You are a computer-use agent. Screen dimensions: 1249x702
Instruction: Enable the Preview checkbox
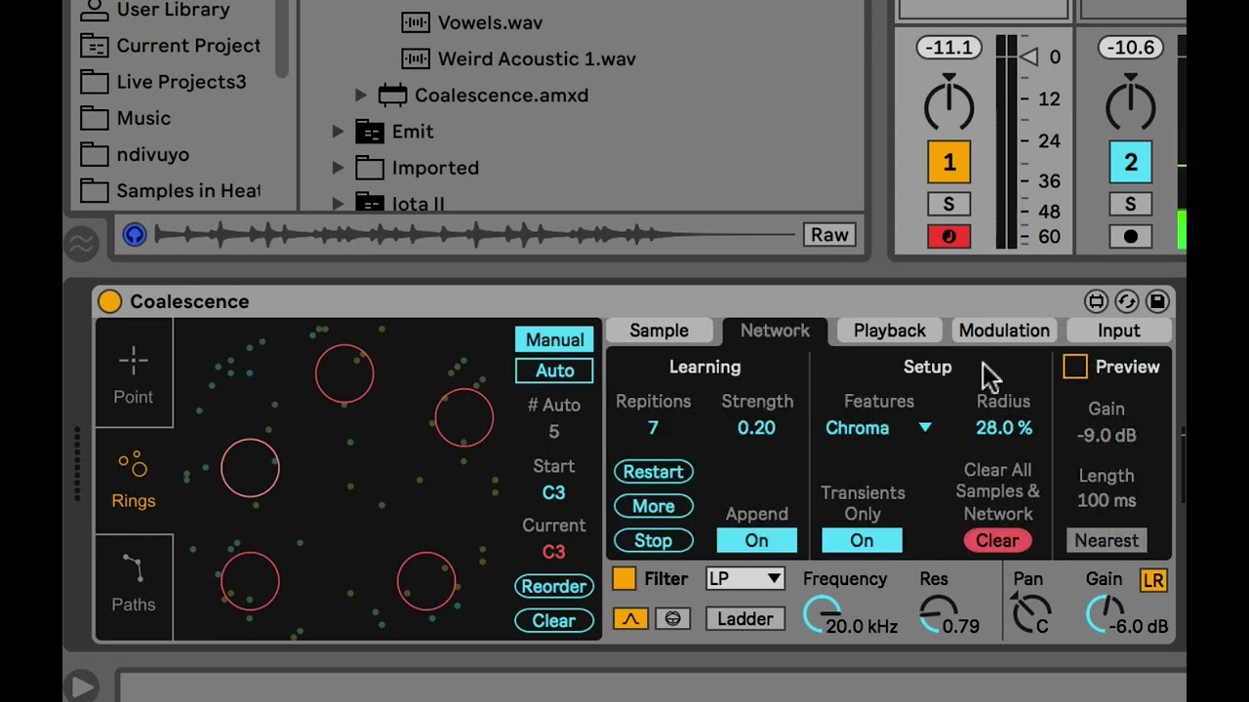1074,367
